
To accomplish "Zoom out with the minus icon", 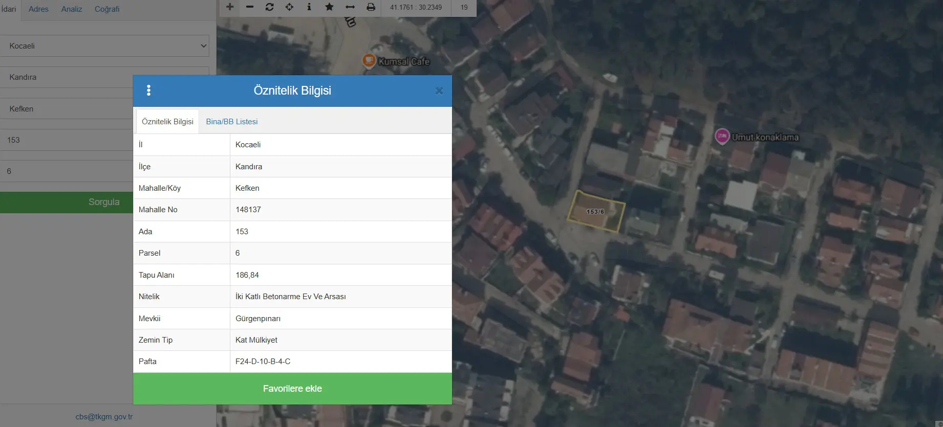I will click(250, 7).
